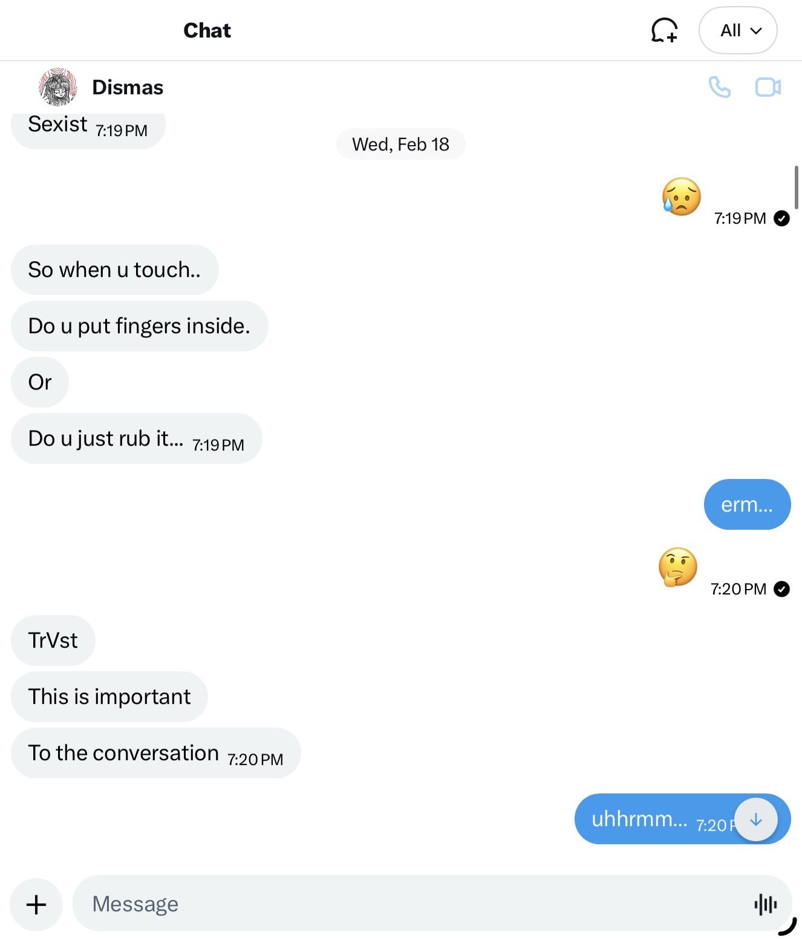The image size is (802, 941).
Task: Select the crying face emoji message
Action: pyautogui.click(x=681, y=197)
